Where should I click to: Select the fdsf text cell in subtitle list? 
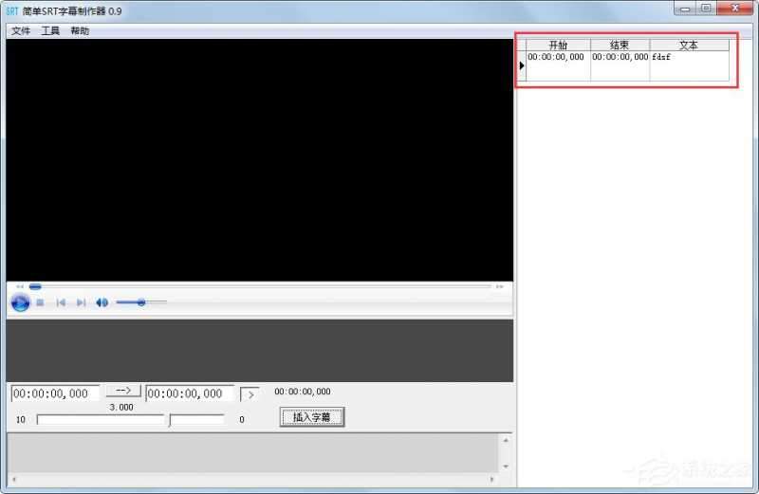[689, 58]
